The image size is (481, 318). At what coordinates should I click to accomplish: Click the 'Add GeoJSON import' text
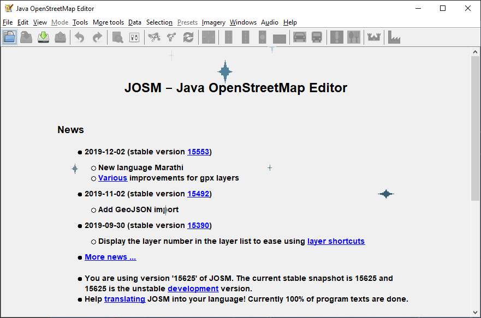pyautogui.click(x=138, y=209)
